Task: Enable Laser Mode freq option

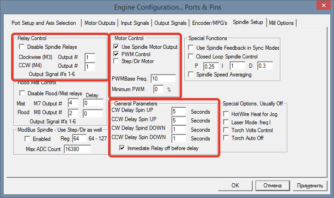Action: [x=226, y=122]
